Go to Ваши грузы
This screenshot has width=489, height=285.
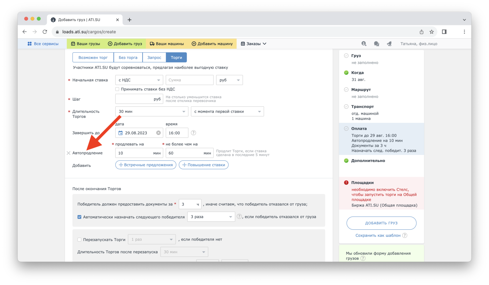pyautogui.click(x=86, y=44)
